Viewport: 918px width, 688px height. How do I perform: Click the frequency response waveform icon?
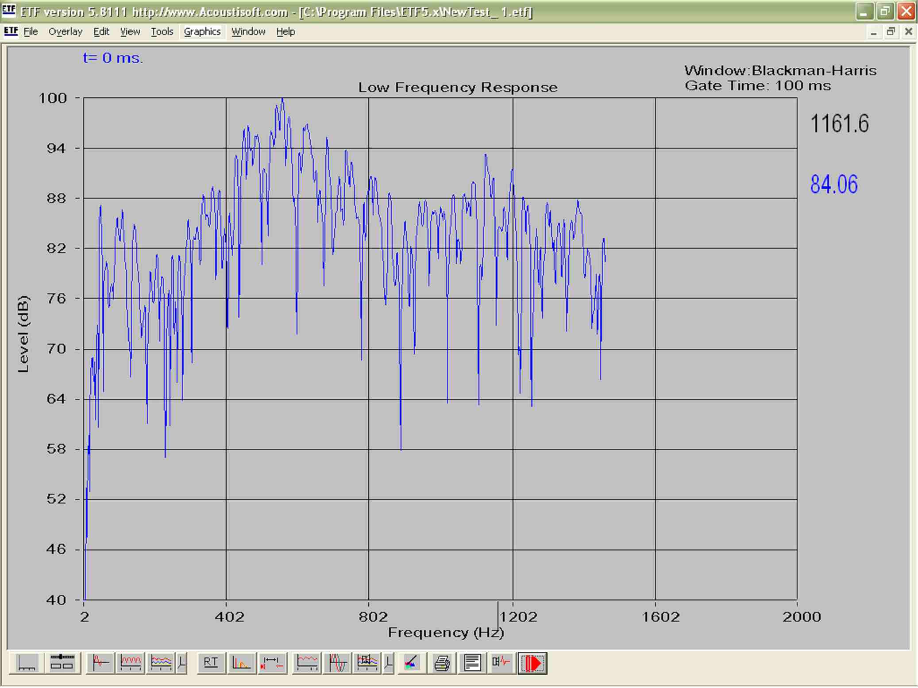pyautogui.click(x=130, y=662)
